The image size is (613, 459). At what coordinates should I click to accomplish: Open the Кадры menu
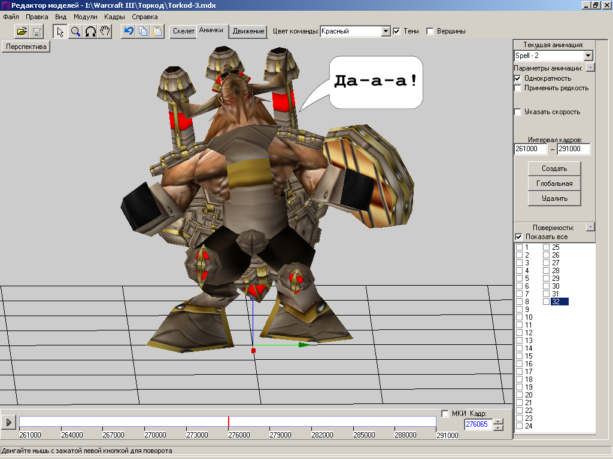tap(114, 17)
